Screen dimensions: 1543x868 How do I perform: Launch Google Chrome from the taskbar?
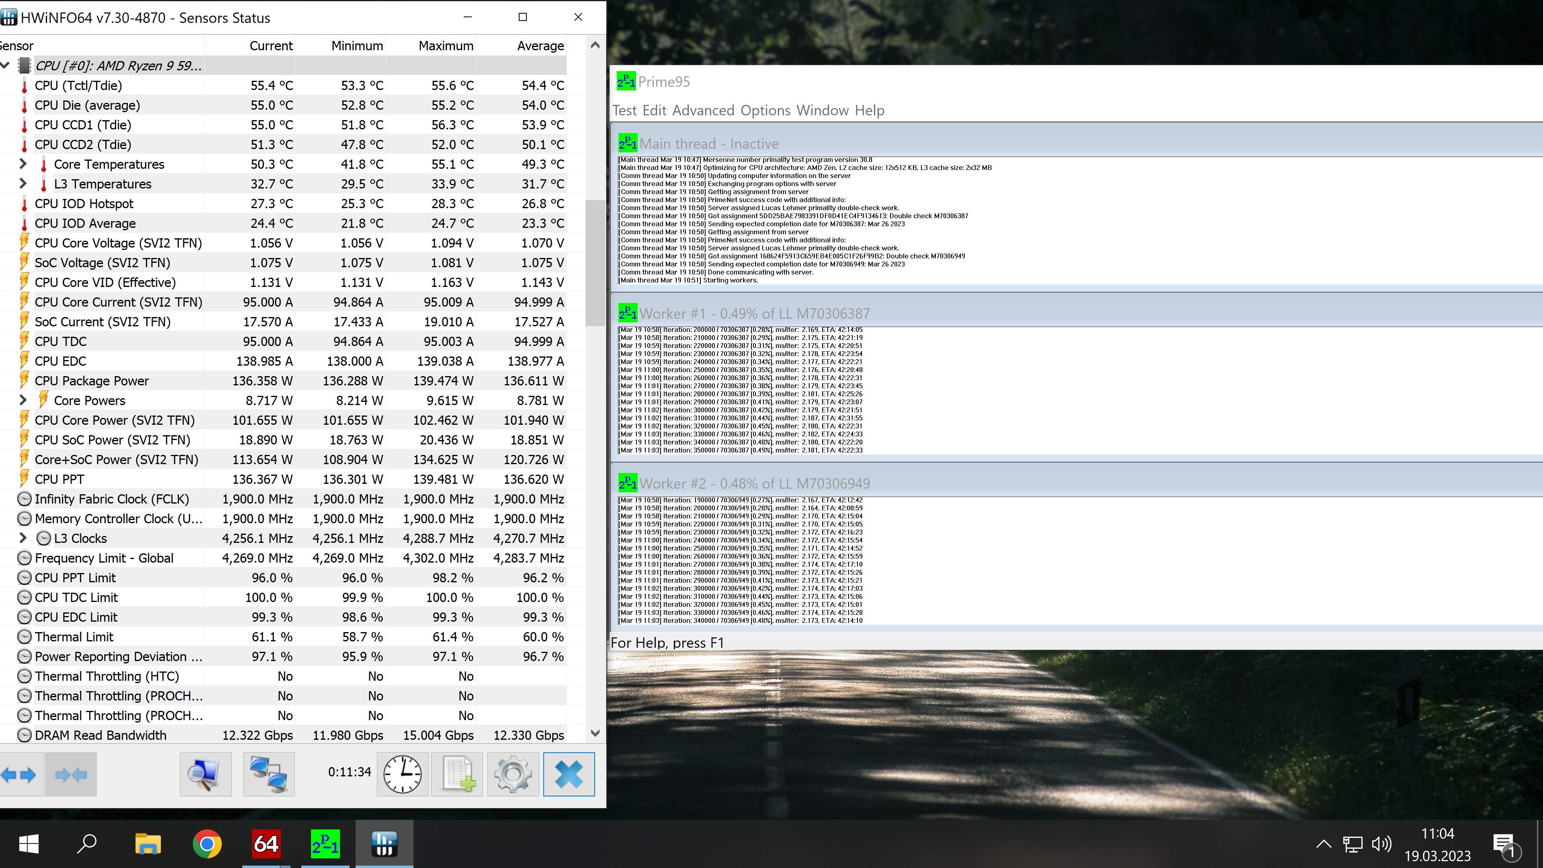[207, 844]
